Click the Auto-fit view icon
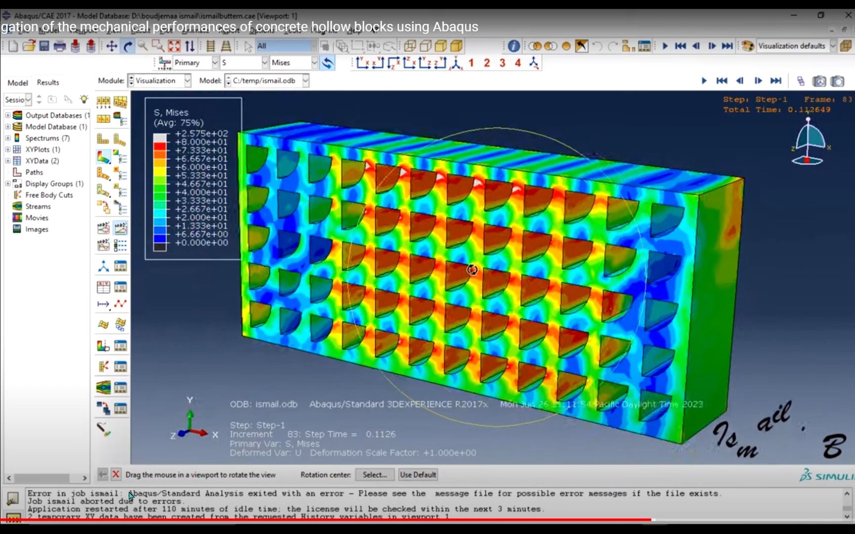The image size is (855, 534). [174, 46]
